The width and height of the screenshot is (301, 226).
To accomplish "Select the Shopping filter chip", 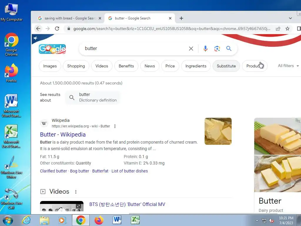I will (x=76, y=66).
